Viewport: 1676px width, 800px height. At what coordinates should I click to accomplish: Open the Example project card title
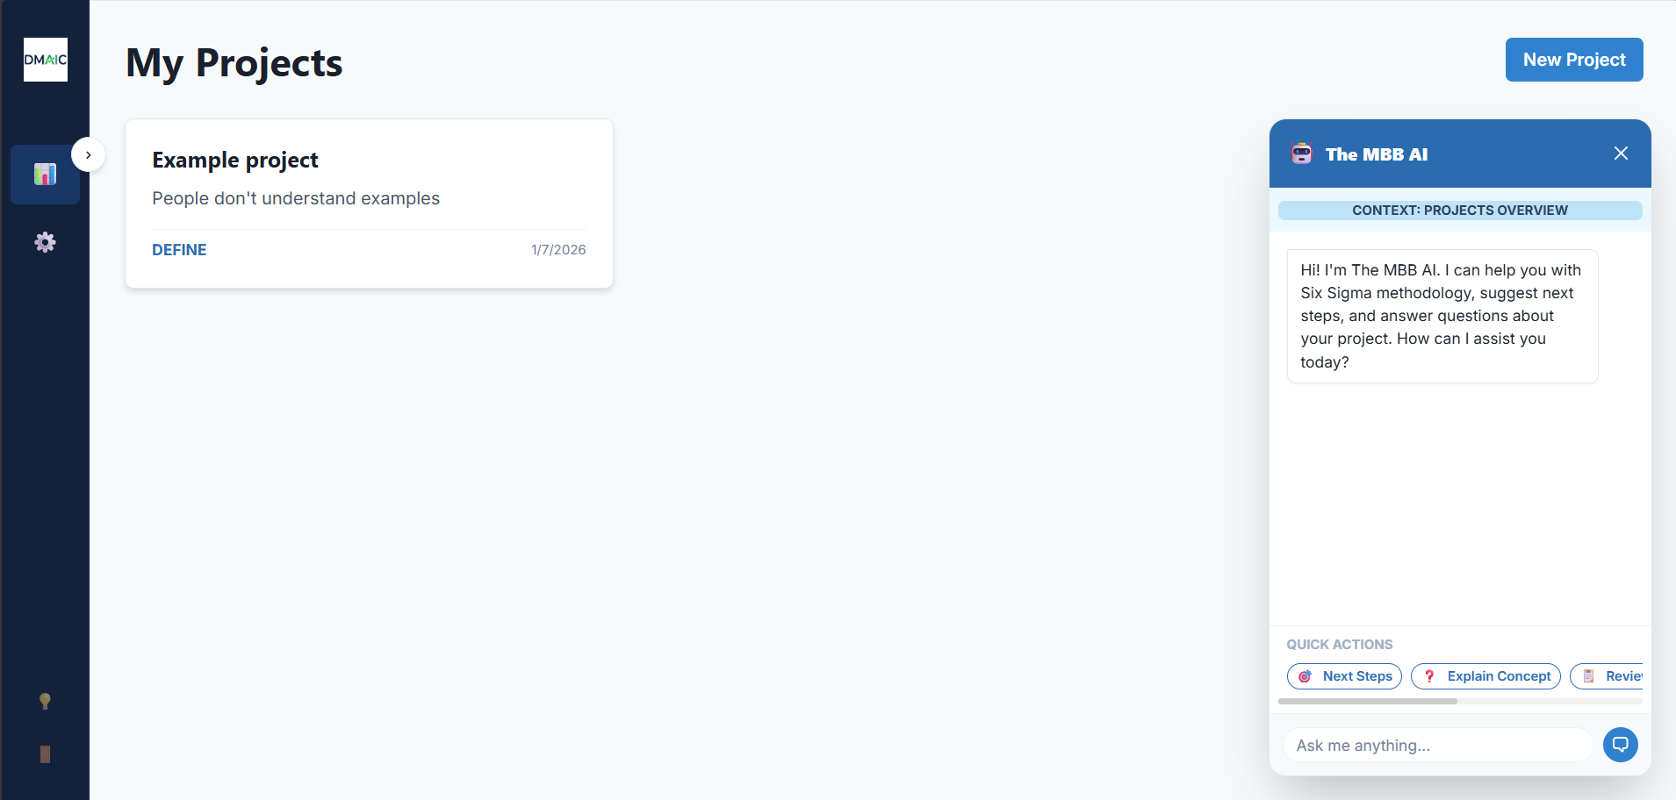[x=235, y=160]
